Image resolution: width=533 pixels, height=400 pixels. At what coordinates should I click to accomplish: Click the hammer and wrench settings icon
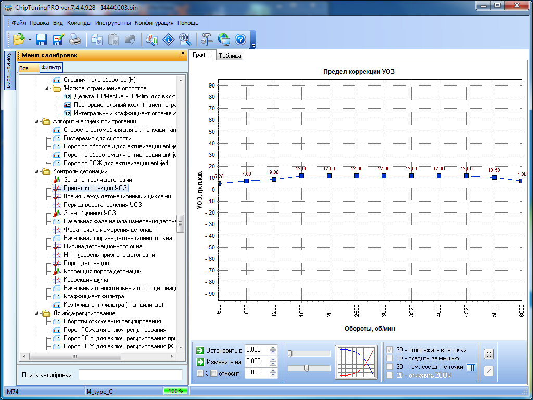[x=207, y=40]
